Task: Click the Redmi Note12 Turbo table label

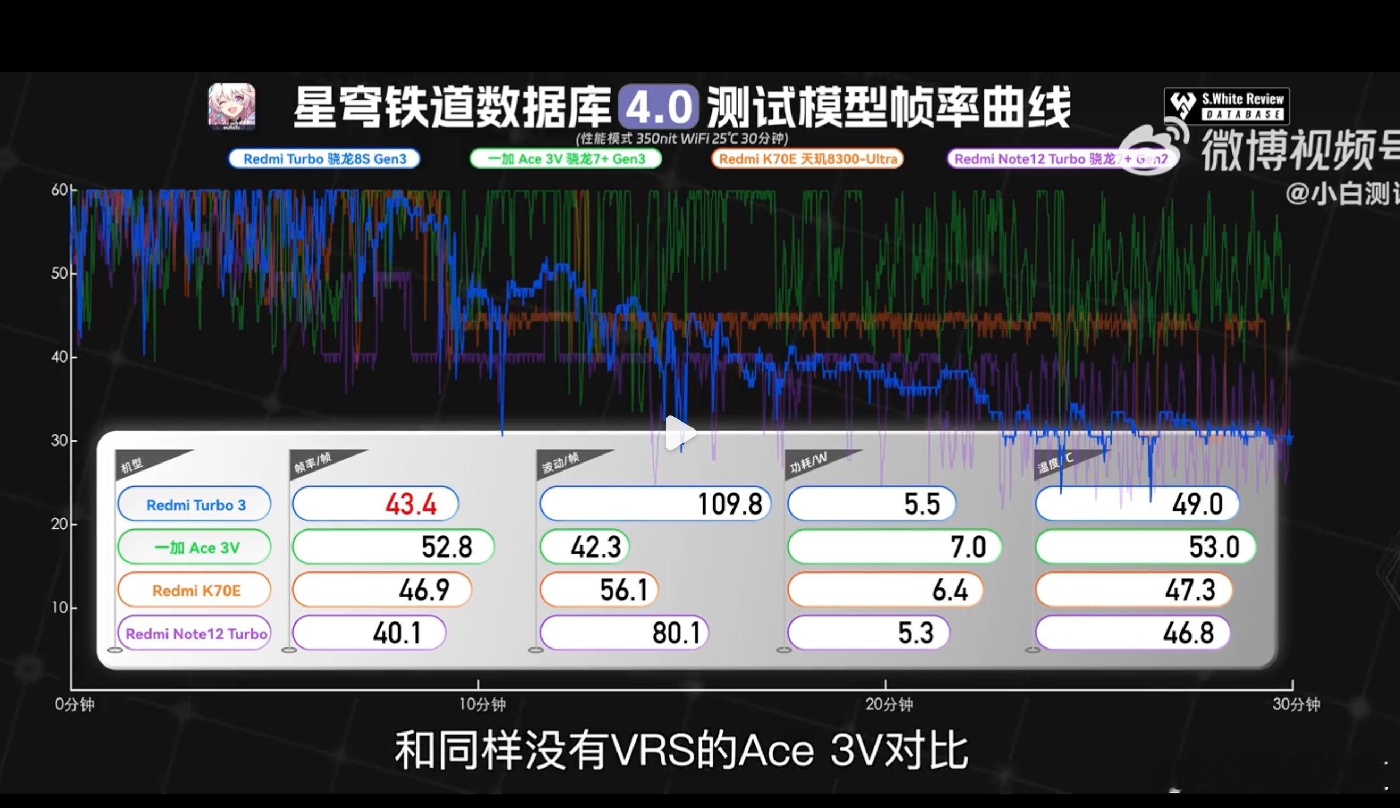Action: pos(194,633)
